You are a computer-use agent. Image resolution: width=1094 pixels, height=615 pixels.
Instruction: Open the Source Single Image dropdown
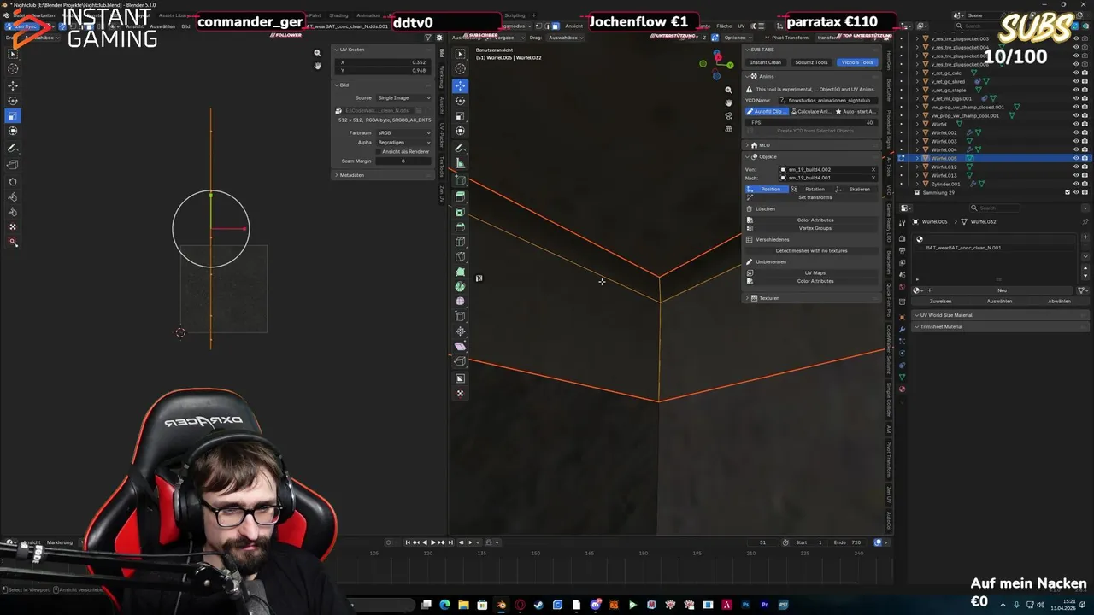point(404,97)
